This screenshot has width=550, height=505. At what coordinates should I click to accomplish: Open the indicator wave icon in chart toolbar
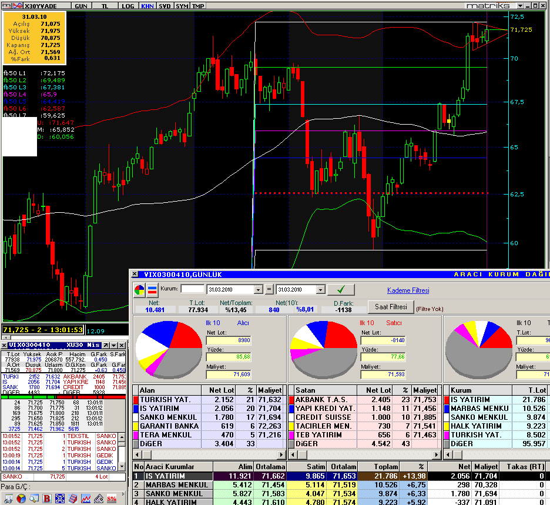click(x=18, y=6)
